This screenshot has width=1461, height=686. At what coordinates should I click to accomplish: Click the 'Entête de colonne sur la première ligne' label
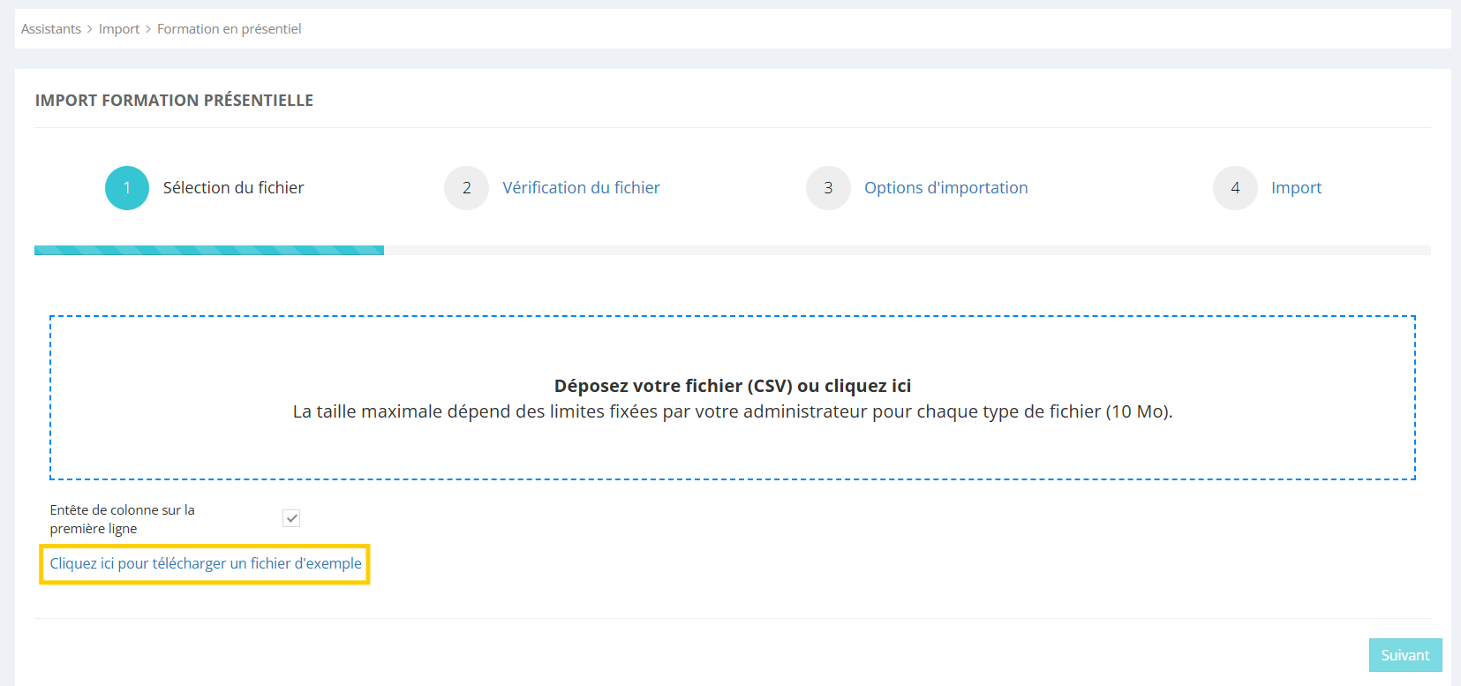point(122,519)
